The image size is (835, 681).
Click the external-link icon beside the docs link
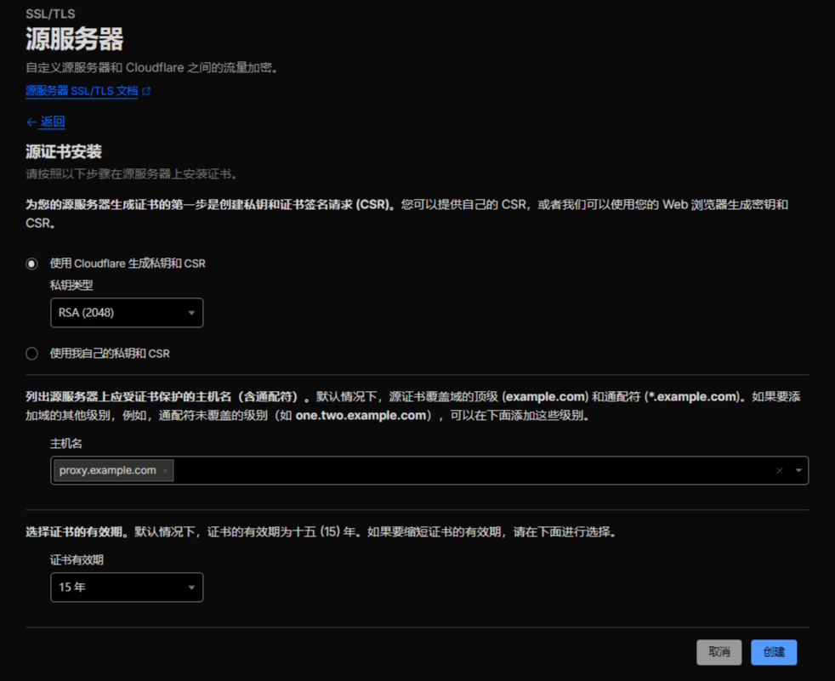coord(147,91)
